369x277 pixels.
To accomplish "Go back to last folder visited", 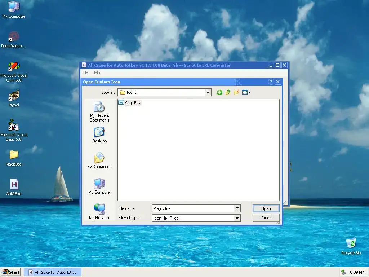I will coord(219,93).
